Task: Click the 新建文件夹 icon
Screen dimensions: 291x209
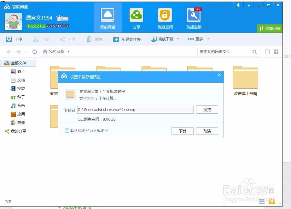Action: click(116, 39)
